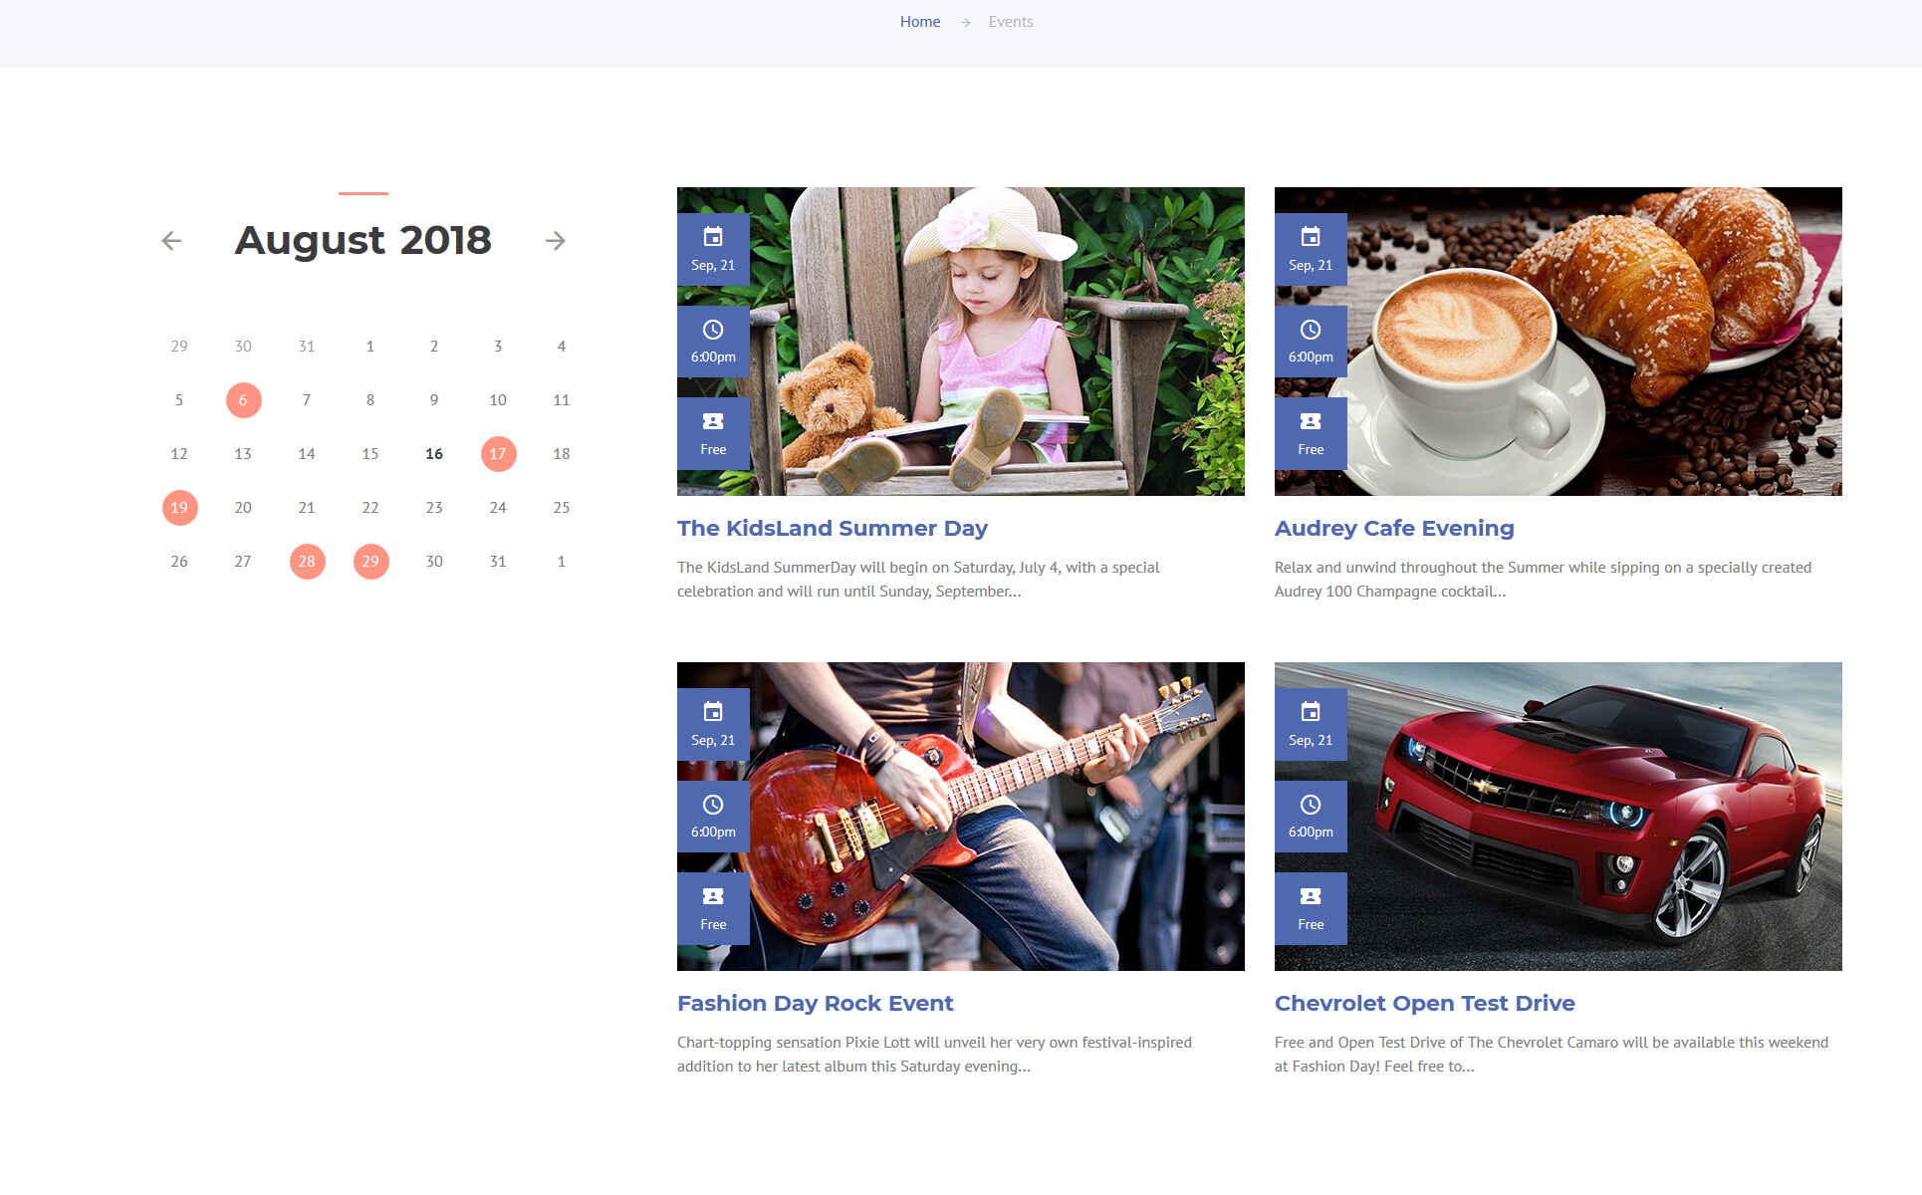Select highlighted date 28 in calendar
Screen dimensions: 1922x1195
point(307,562)
